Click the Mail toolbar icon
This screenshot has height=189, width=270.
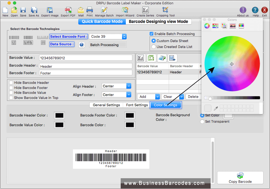pos(81,10)
